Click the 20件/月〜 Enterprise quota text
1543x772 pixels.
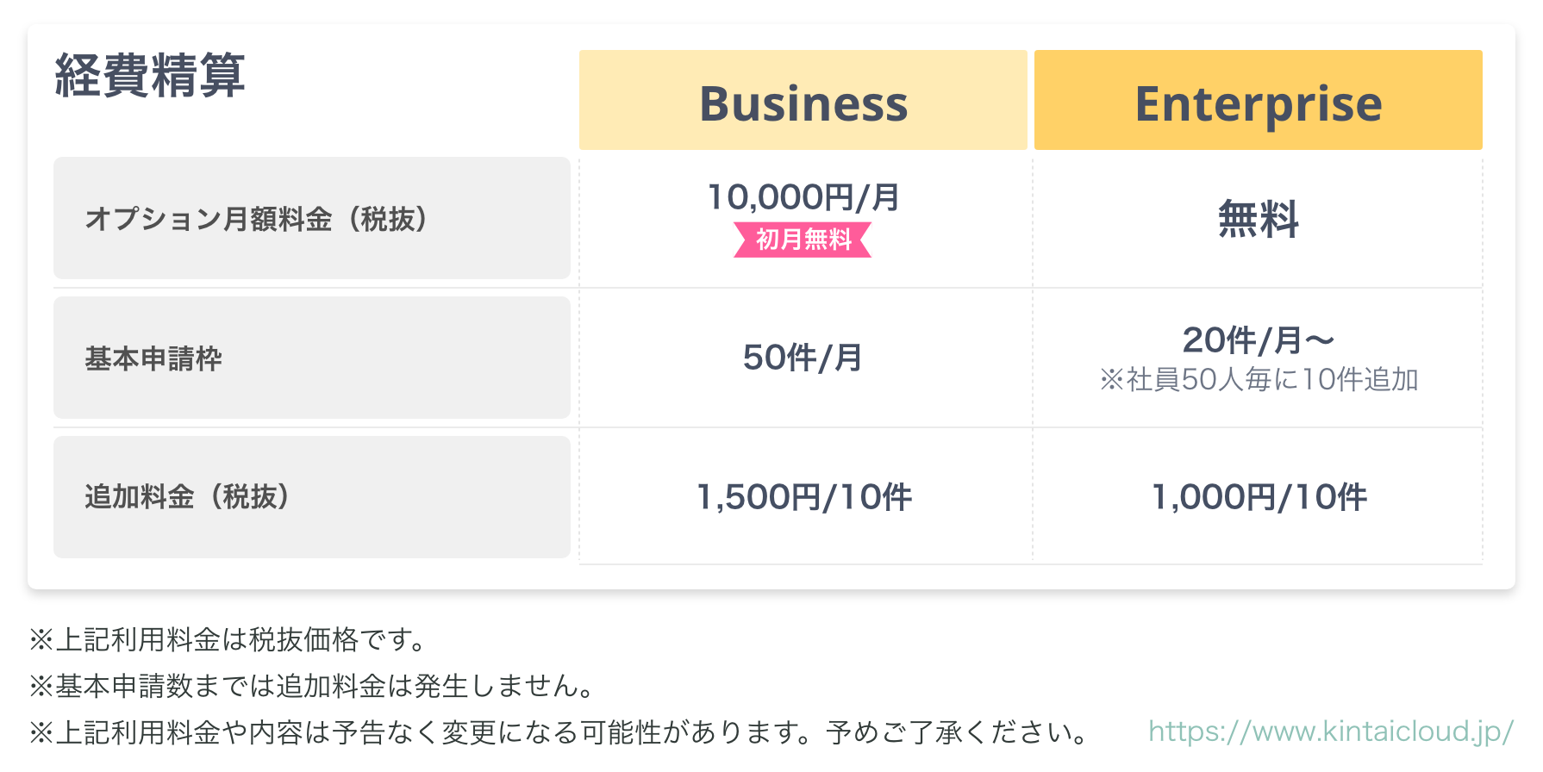[1258, 340]
